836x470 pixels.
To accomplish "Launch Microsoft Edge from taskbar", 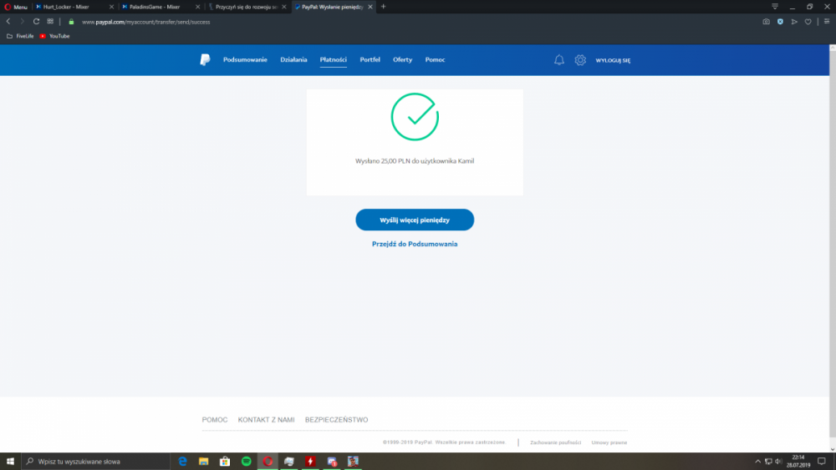I will pos(182,462).
